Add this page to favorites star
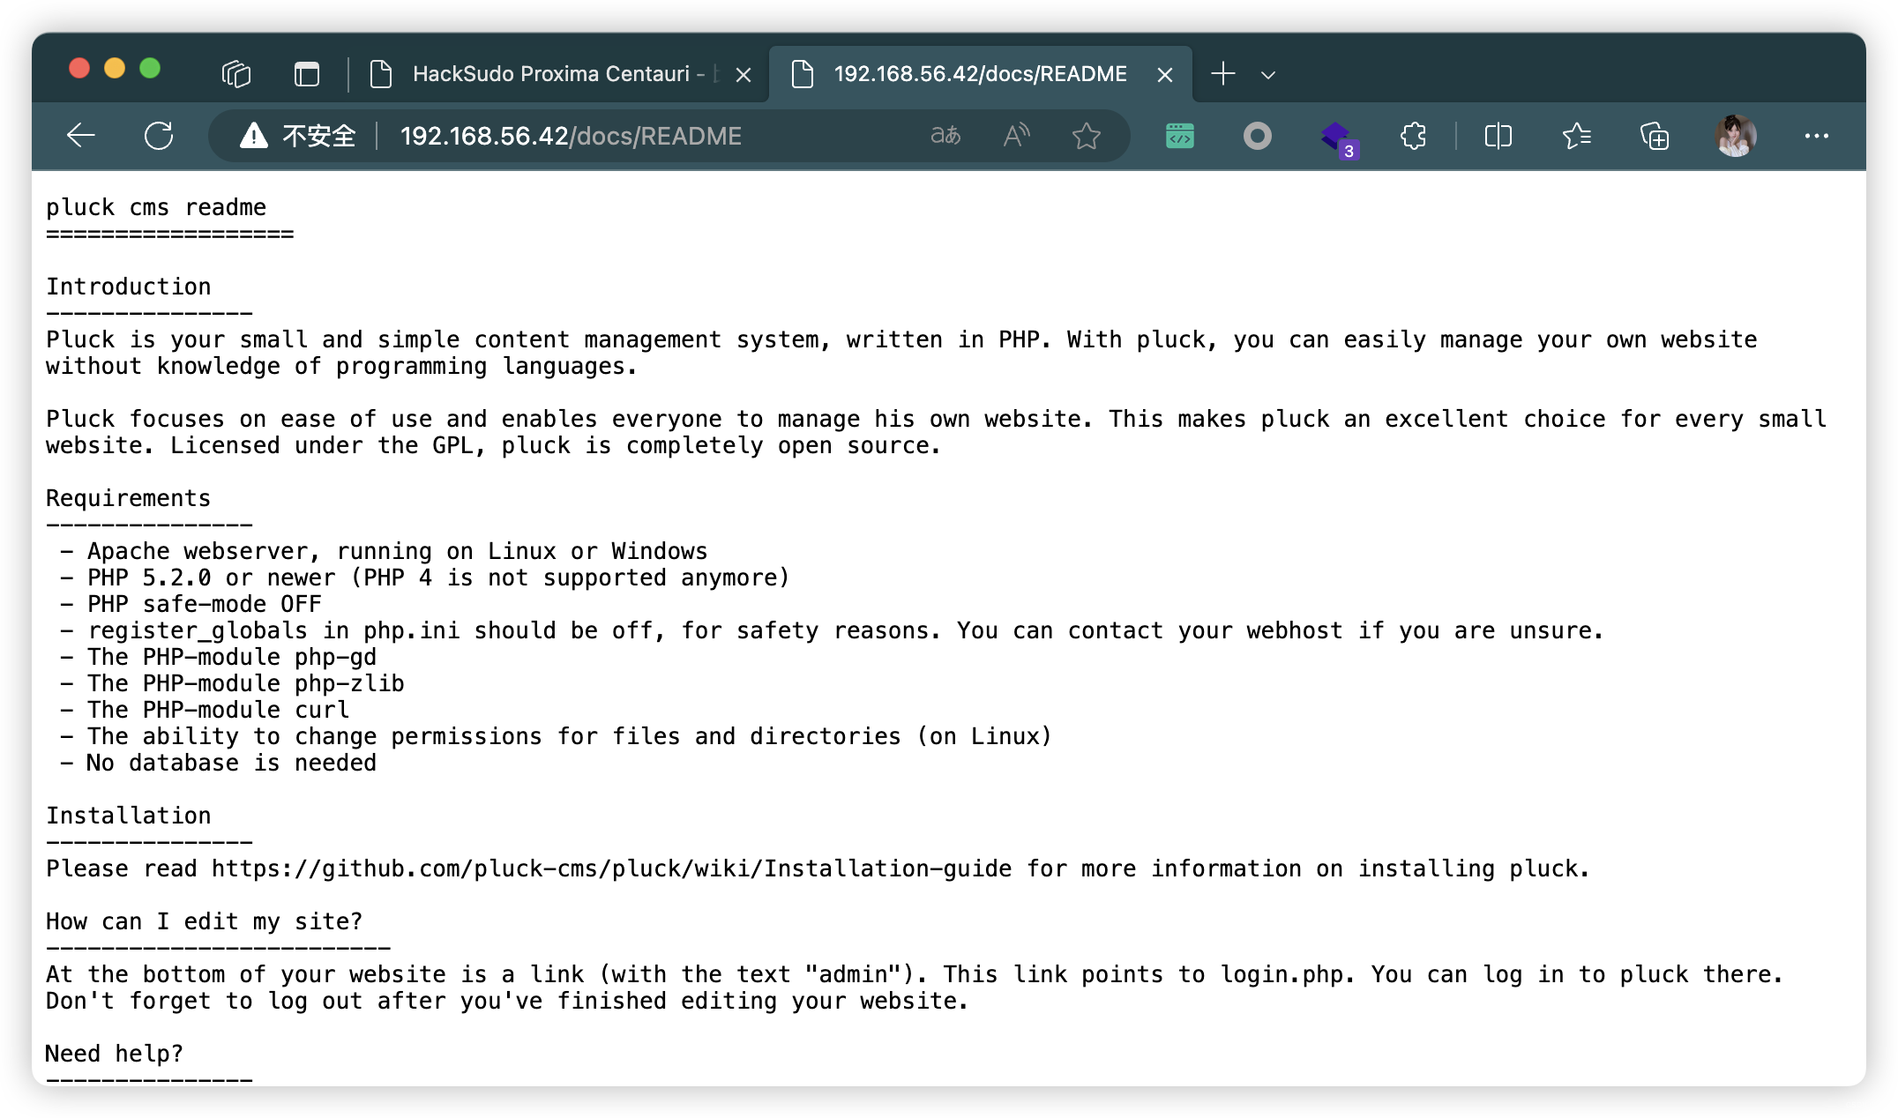1898x1118 pixels. click(x=1087, y=136)
